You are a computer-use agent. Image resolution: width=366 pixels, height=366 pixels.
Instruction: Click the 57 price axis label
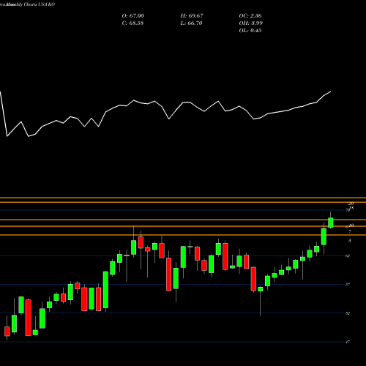tap(348, 285)
